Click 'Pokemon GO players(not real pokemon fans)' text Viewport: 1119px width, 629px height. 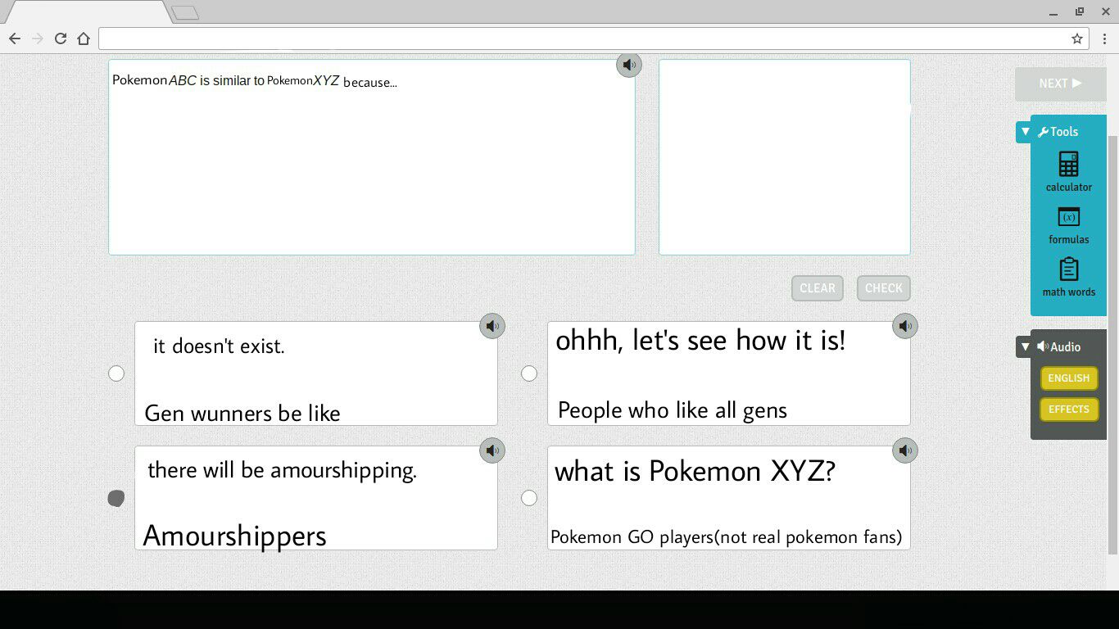tap(727, 537)
